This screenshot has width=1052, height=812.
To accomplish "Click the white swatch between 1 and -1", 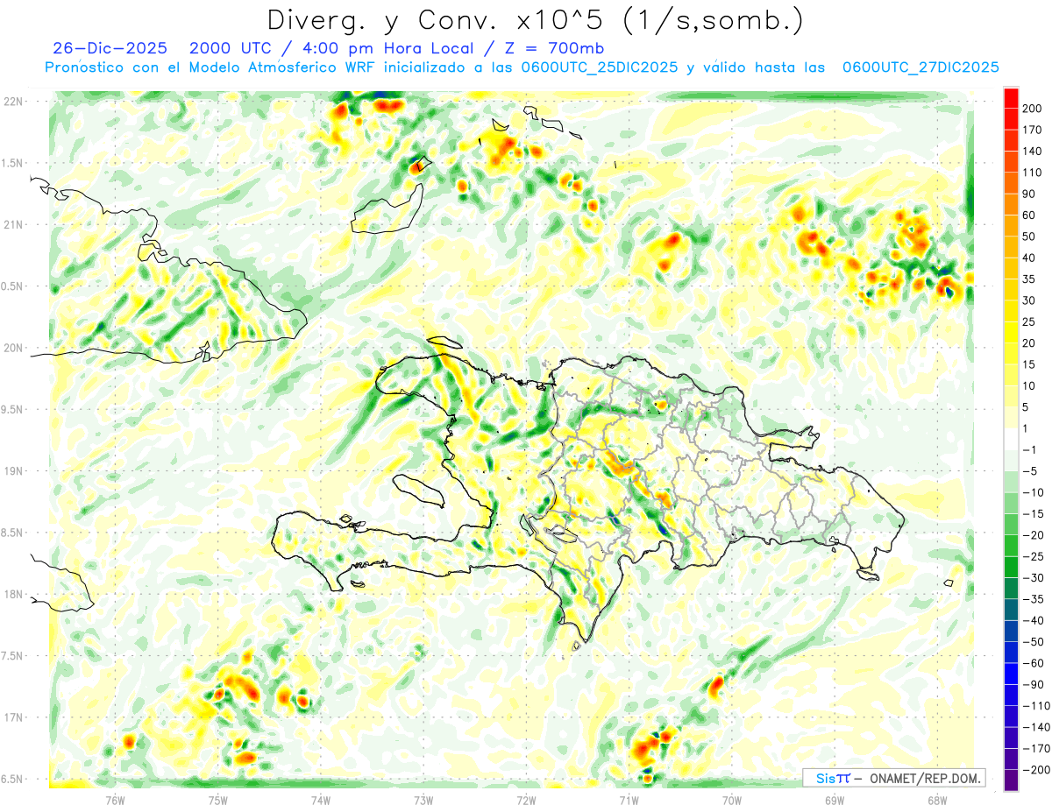I will pos(1011,439).
